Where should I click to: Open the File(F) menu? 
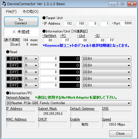11,12
